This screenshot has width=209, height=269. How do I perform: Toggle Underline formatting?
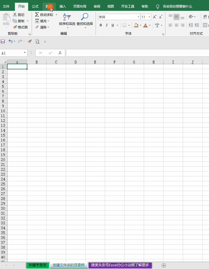click(x=113, y=25)
